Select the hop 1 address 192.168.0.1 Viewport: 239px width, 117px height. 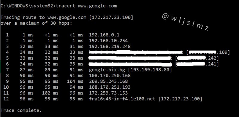click(x=104, y=35)
